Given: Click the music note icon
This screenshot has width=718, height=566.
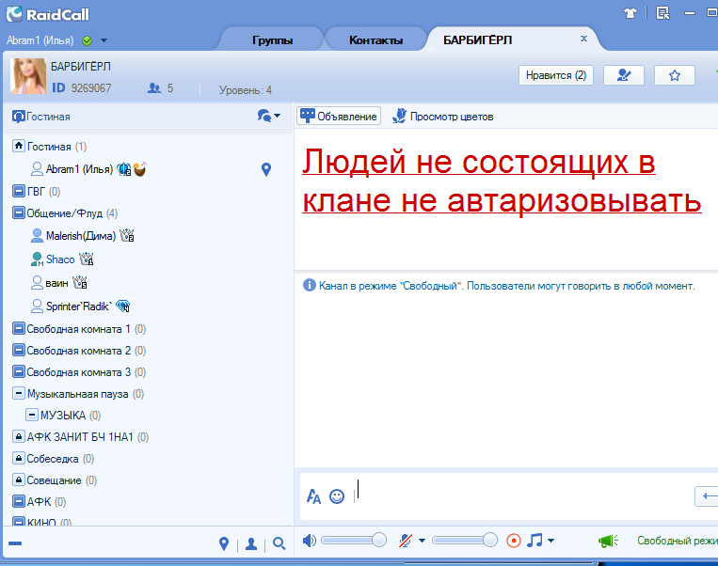Looking at the screenshot, I should [535, 541].
